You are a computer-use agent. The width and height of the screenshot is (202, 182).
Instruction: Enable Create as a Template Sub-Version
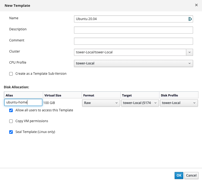pos(11,74)
